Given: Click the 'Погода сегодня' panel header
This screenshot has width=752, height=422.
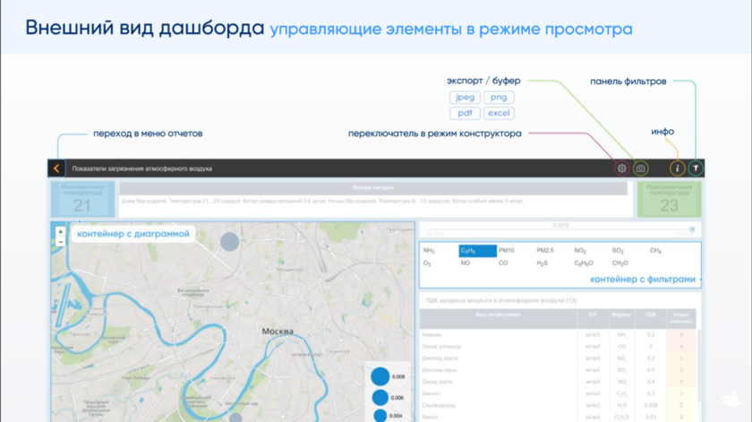Looking at the screenshot, I should 373,188.
